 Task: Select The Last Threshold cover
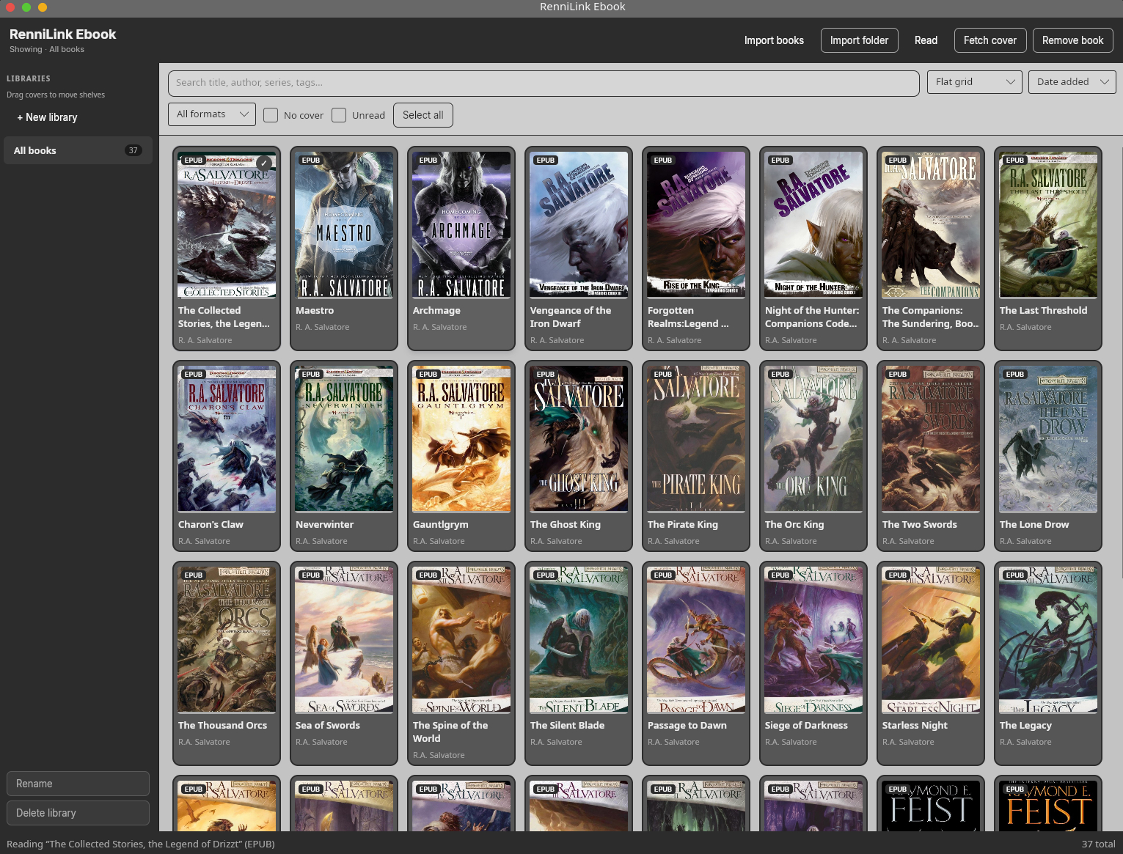click(x=1048, y=225)
